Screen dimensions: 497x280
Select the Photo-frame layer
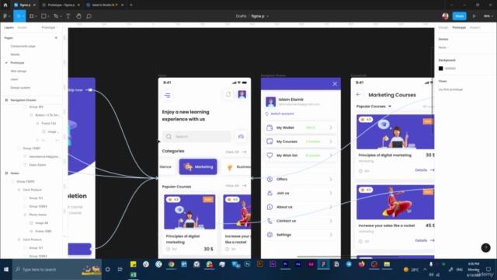click(x=38, y=215)
